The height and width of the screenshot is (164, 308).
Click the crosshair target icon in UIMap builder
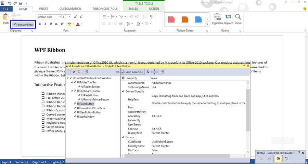click(278, 159)
